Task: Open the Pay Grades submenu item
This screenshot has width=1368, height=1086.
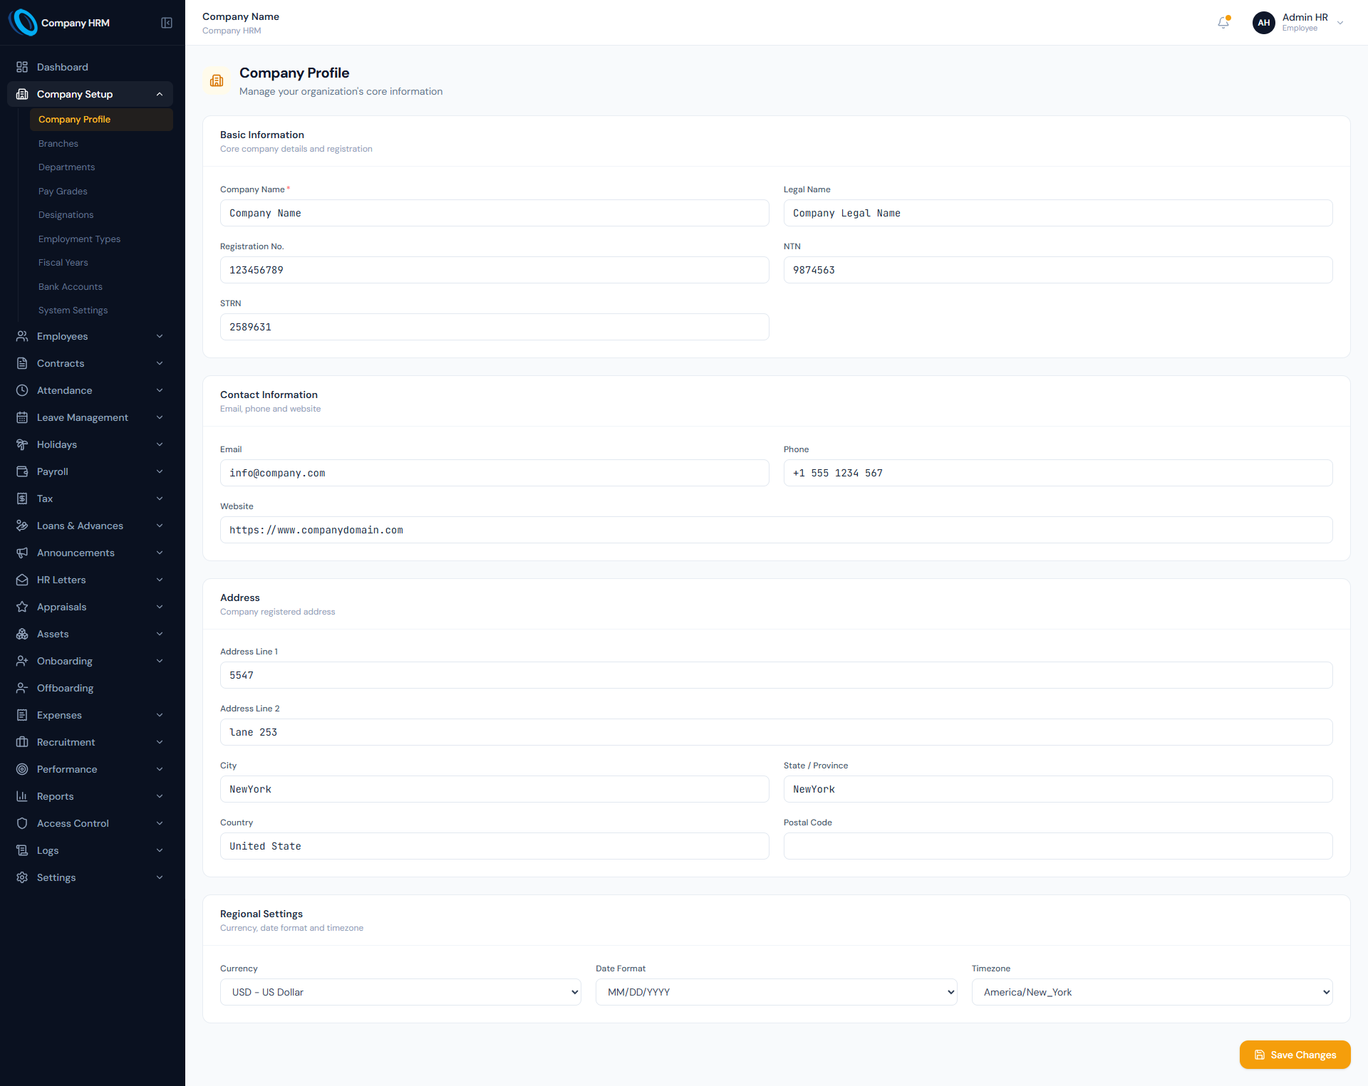Action: (x=101, y=191)
